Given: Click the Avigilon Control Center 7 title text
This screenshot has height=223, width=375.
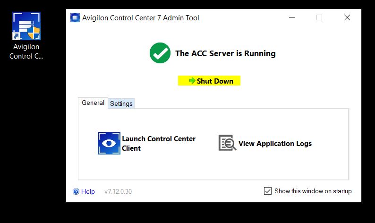Looking at the screenshot, I should coord(141,18).
